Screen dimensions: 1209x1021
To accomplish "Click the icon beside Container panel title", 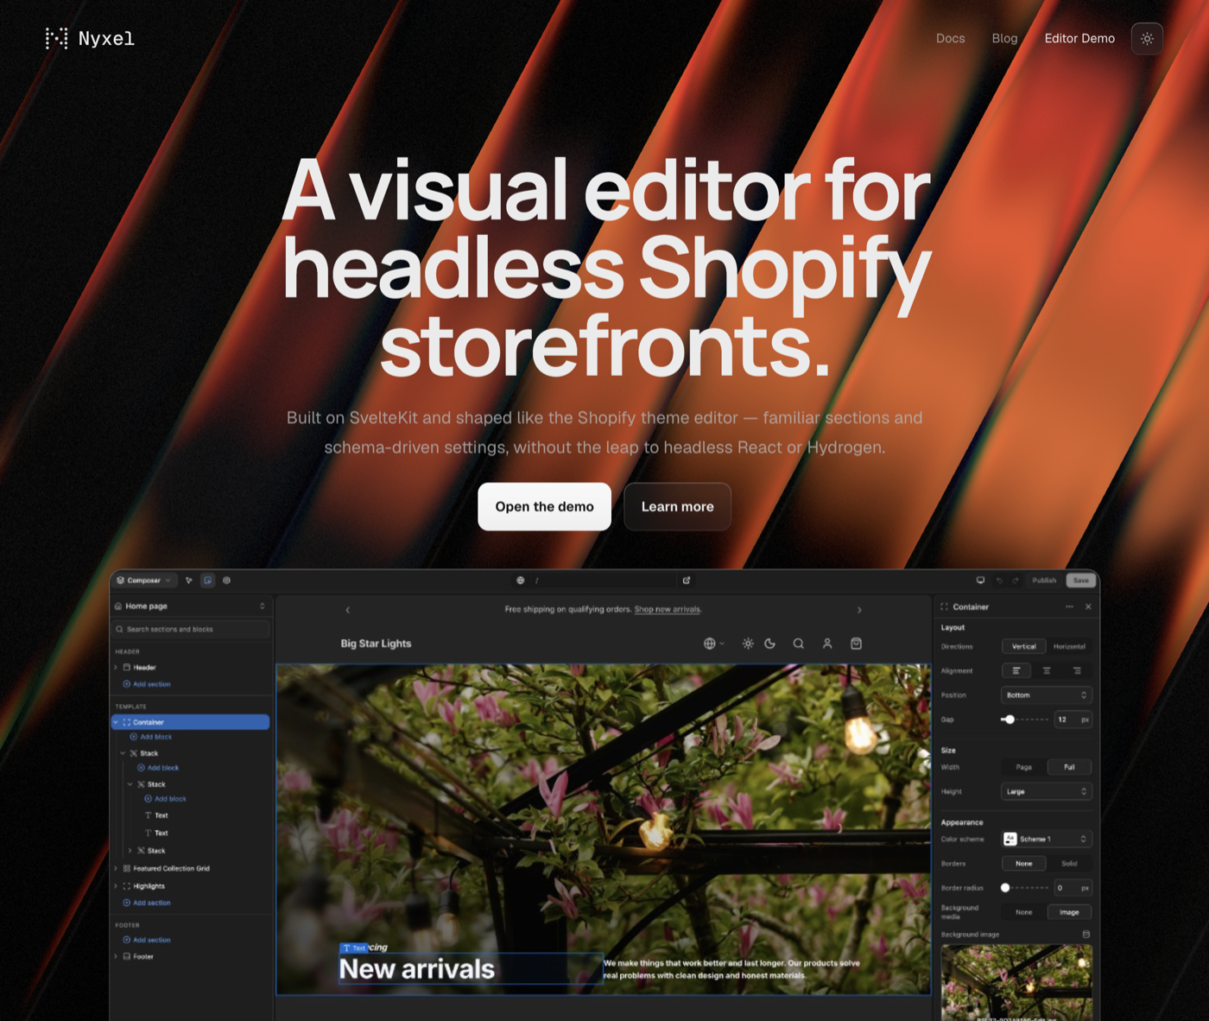I will [x=944, y=606].
